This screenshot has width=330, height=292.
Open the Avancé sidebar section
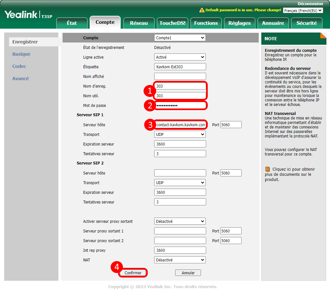21,79
